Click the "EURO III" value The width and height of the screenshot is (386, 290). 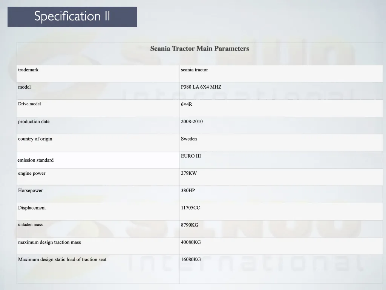(191, 156)
